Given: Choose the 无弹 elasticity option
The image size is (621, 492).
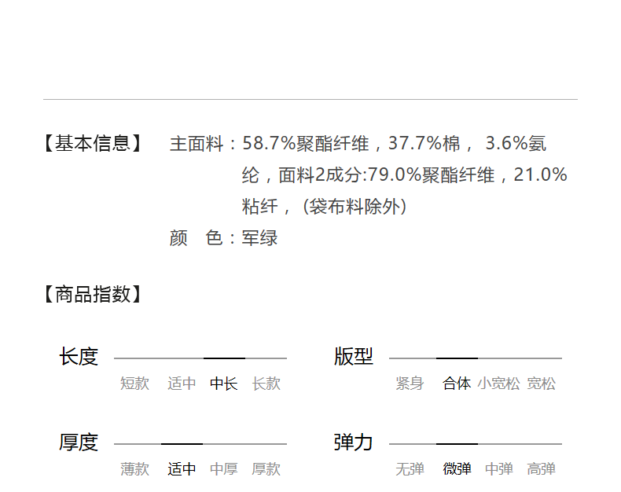Looking at the screenshot, I should pyautogui.click(x=410, y=469).
